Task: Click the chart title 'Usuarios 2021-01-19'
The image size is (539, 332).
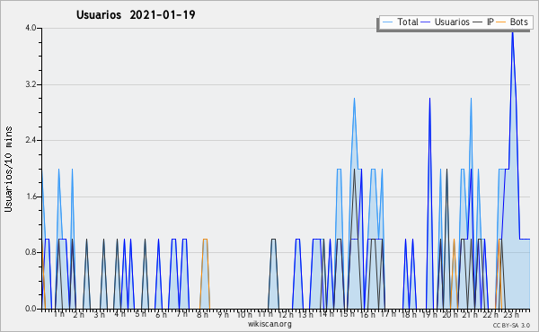Action: (136, 14)
